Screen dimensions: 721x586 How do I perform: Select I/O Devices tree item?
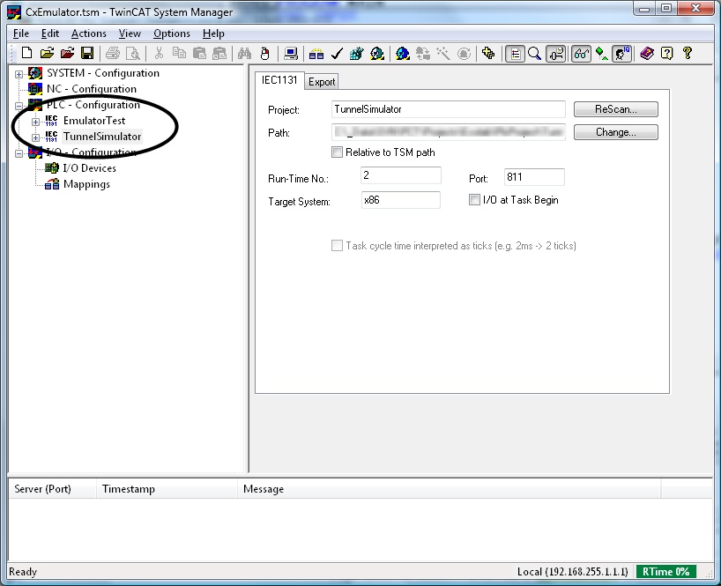pos(89,168)
